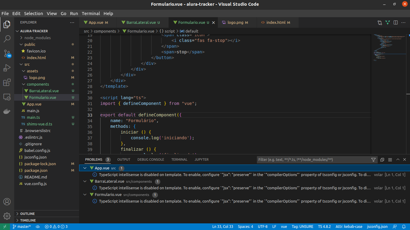Screen dimensions: 410x230
Task: Open compare changes icon in editor toolbar
Action: pyautogui.click(x=380, y=23)
